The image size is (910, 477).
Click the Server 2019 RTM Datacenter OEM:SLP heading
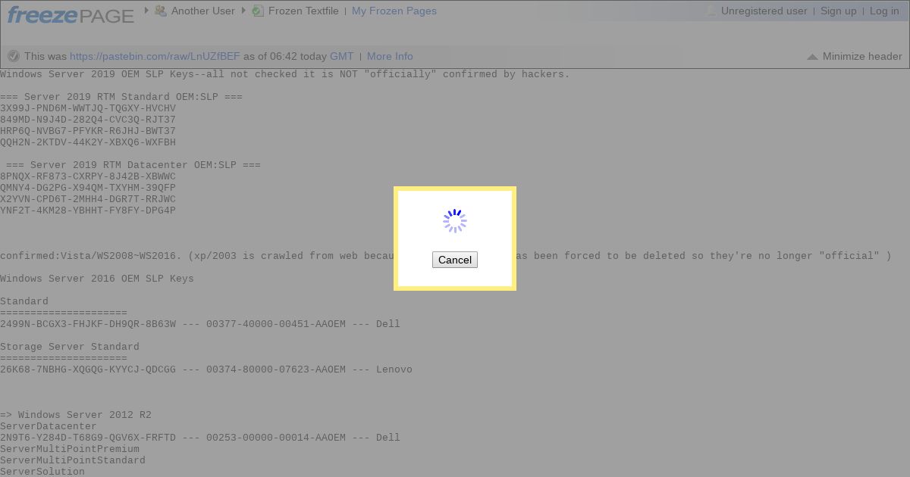[x=133, y=165]
